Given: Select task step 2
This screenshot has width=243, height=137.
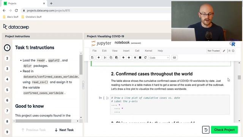Looking at the screenshot, I should (7, 58).
